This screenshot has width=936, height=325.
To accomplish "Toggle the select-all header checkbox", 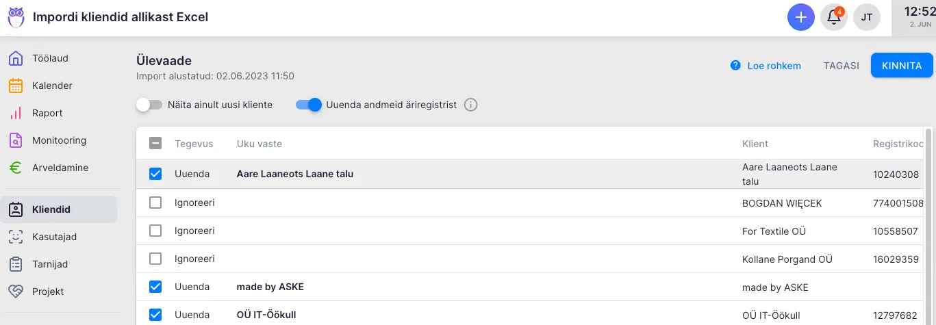I will click(x=155, y=144).
